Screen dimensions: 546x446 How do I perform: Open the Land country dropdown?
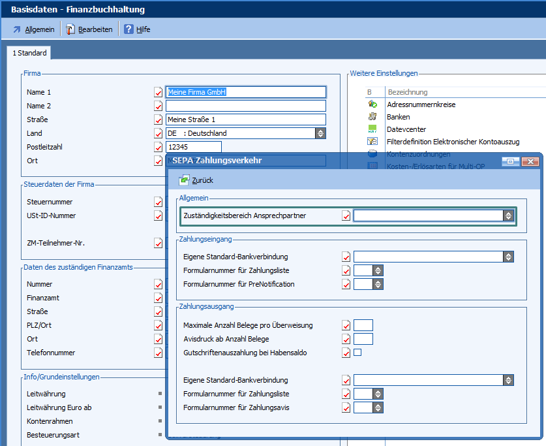[320, 133]
